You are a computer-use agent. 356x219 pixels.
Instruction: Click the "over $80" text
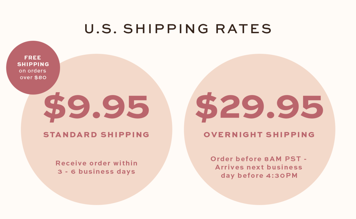[x=33, y=77]
